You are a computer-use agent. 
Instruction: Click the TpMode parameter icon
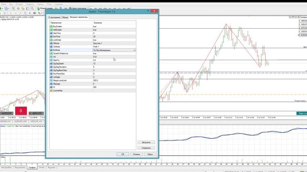pos(51,47)
